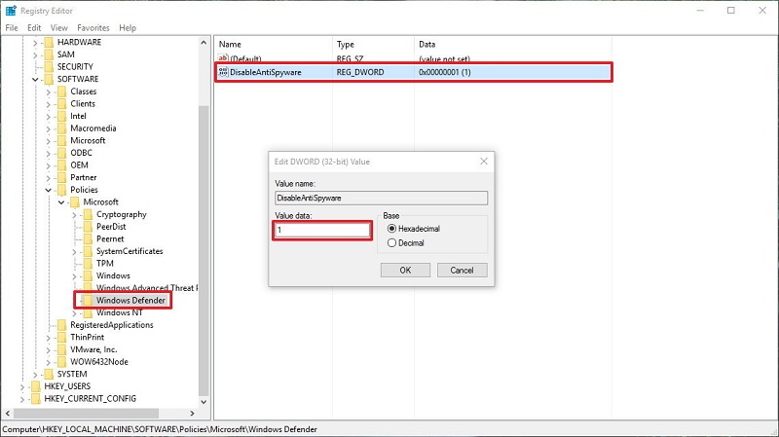Viewport: 779px width, 437px height.
Task: Select the VMware, Inc. tree item
Action: (x=93, y=349)
